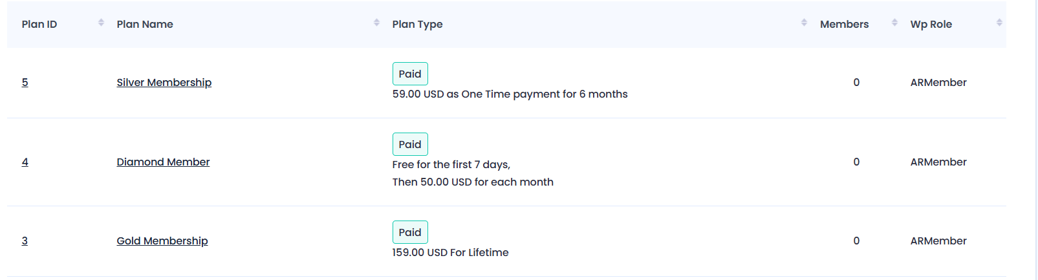Click plan ID 4 link
This screenshot has height=280, width=1038.
pos(25,162)
